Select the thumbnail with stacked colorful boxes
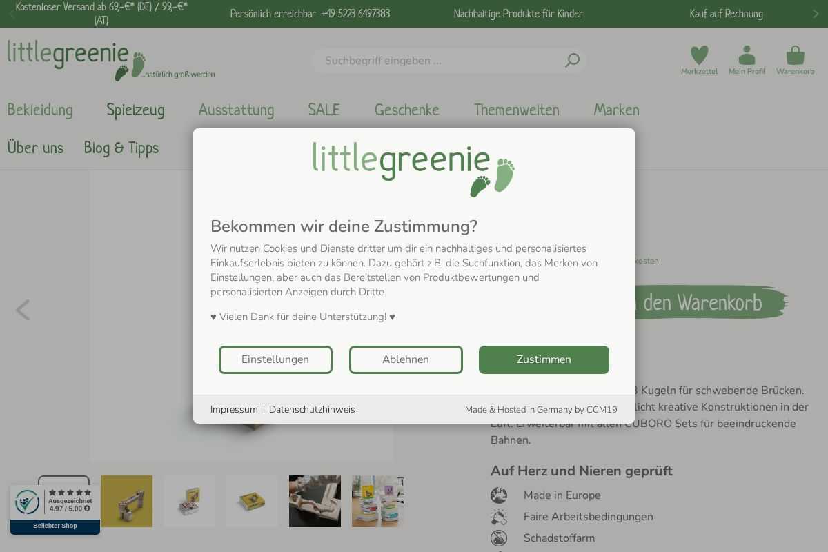Screen dimensions: 828x552 (x=377, y=501)
